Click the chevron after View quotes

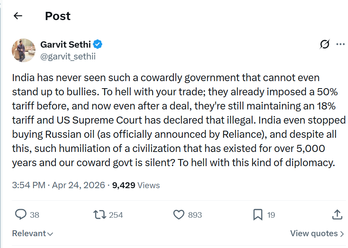pyautogui.click(x=341, y=234)
